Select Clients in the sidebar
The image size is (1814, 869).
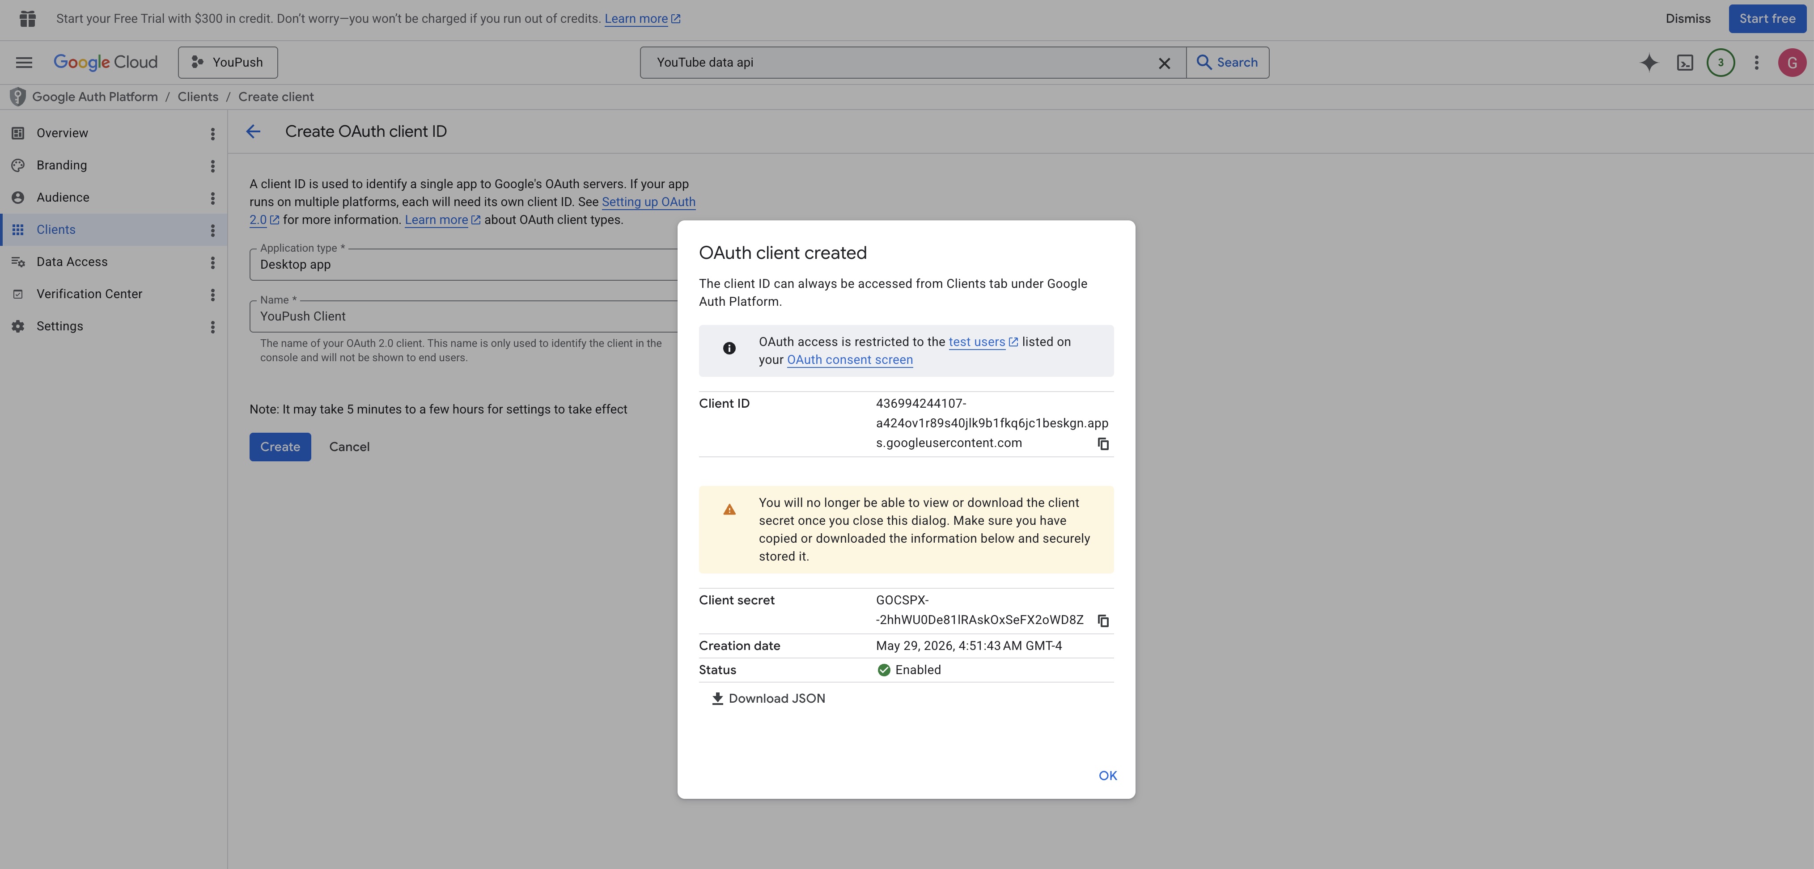55,230
